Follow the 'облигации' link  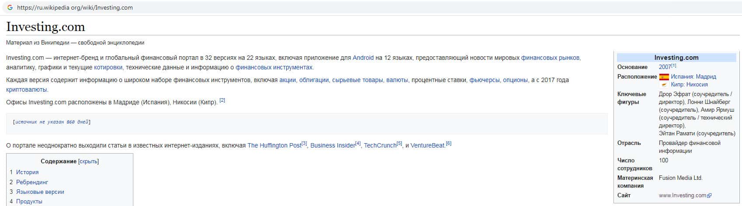tap(314, 80)
